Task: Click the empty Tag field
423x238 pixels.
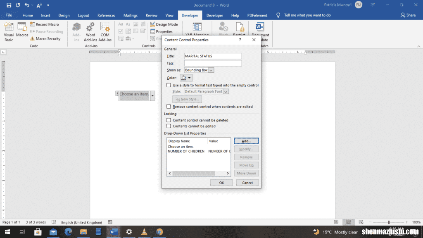Action: tap(213, 63)
